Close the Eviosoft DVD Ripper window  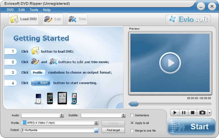212,6
